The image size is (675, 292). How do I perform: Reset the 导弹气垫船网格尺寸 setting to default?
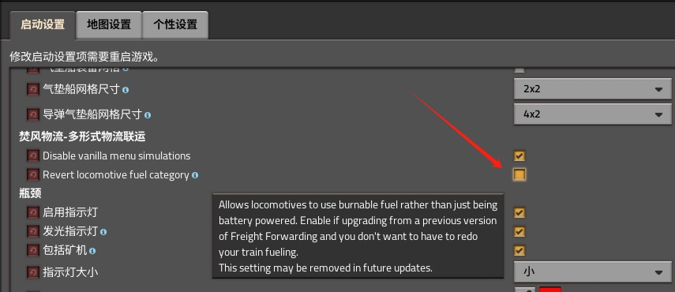tap(33, 114)
